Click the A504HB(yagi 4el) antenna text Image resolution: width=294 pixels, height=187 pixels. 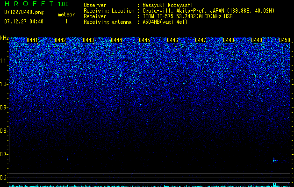(165, 22)
